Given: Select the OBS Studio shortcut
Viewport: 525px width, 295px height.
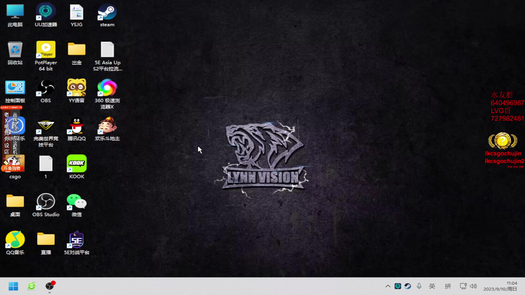Looking at the screenshot, I should [46, 205].
